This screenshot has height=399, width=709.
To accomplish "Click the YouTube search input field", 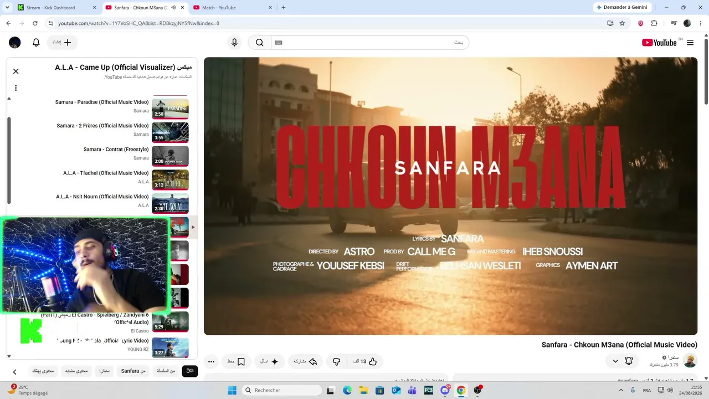I will pyautogui.click(x=369, y=43).
